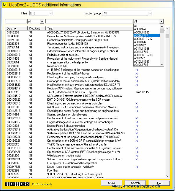Click the dropdown list scroll-down arrow
175x191 pixels.
click(x=162, y=64)
